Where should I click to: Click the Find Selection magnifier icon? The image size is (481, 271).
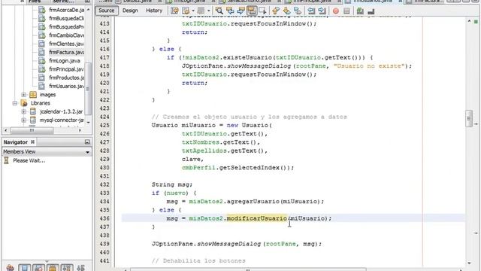[219, 11]
